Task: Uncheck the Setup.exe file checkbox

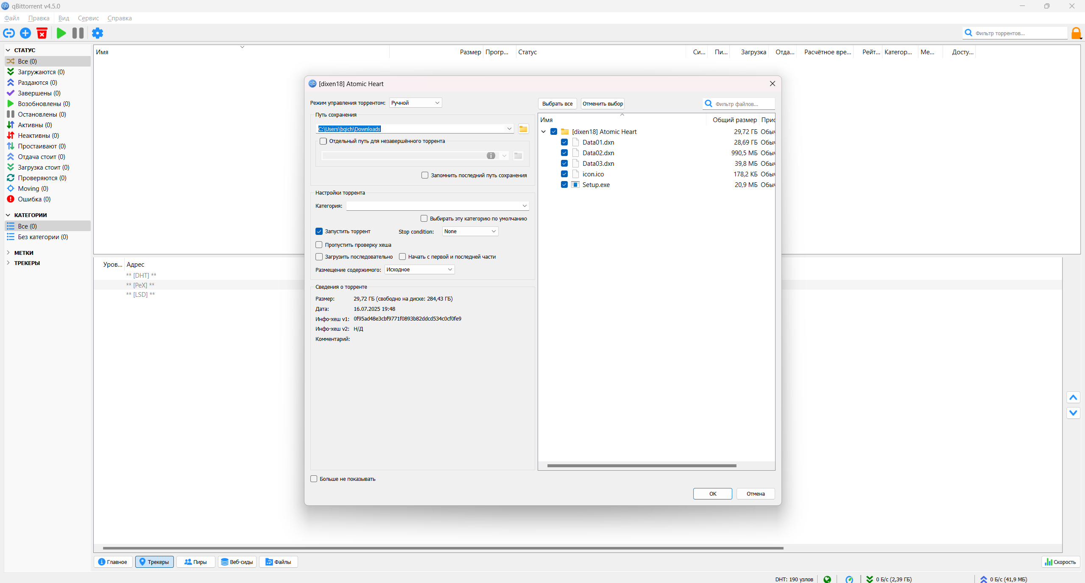Action: pyautogui.click(x=564, y=185)
